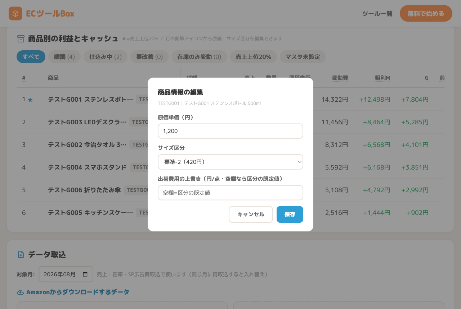The width and height of the screenshot is (461, 309).
Task: Click the テストG001 ステンレスボト… product name
Action: tap(90, 100)
